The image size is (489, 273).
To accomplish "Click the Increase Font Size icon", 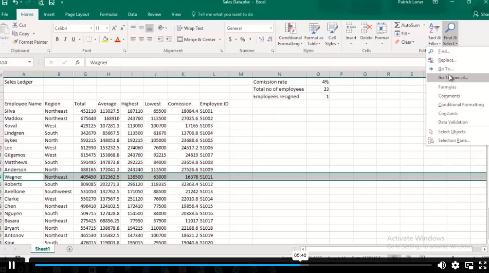I will 114,28.
